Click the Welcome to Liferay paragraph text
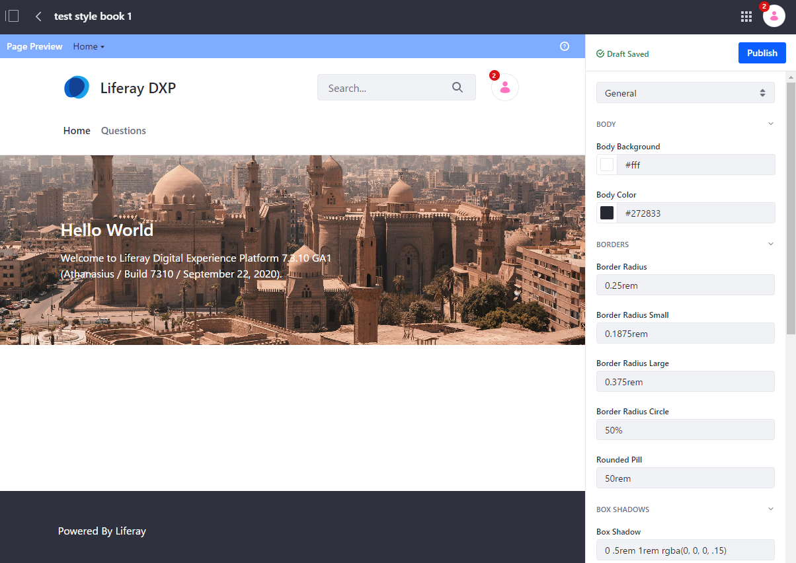 [196, 266]
